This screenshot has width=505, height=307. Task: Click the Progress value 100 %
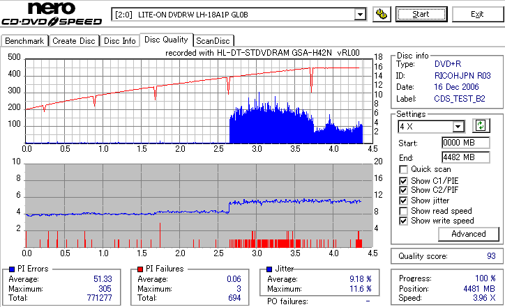(485, 278)
